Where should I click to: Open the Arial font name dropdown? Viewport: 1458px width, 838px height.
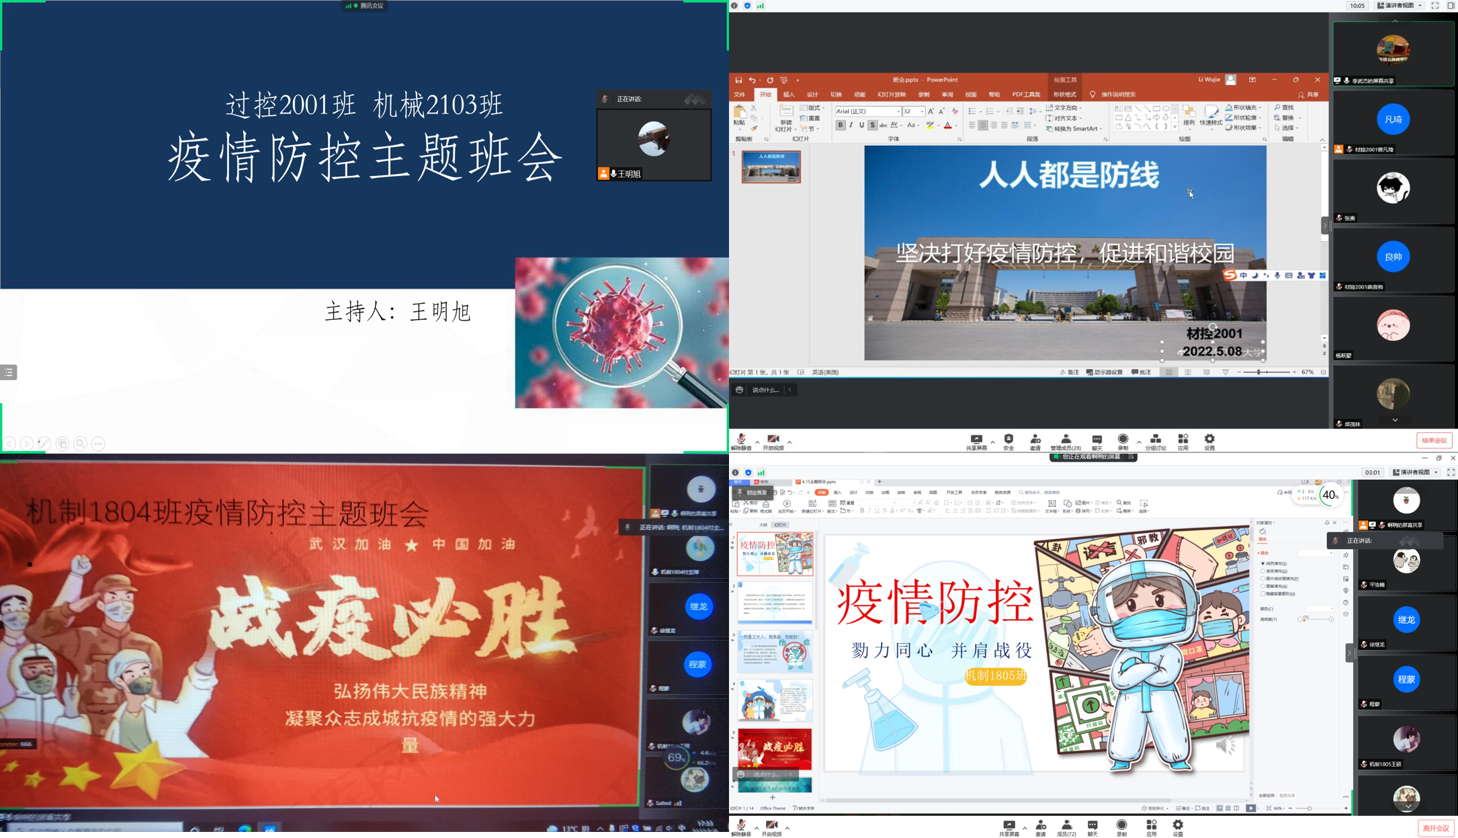tap(898, 111)
